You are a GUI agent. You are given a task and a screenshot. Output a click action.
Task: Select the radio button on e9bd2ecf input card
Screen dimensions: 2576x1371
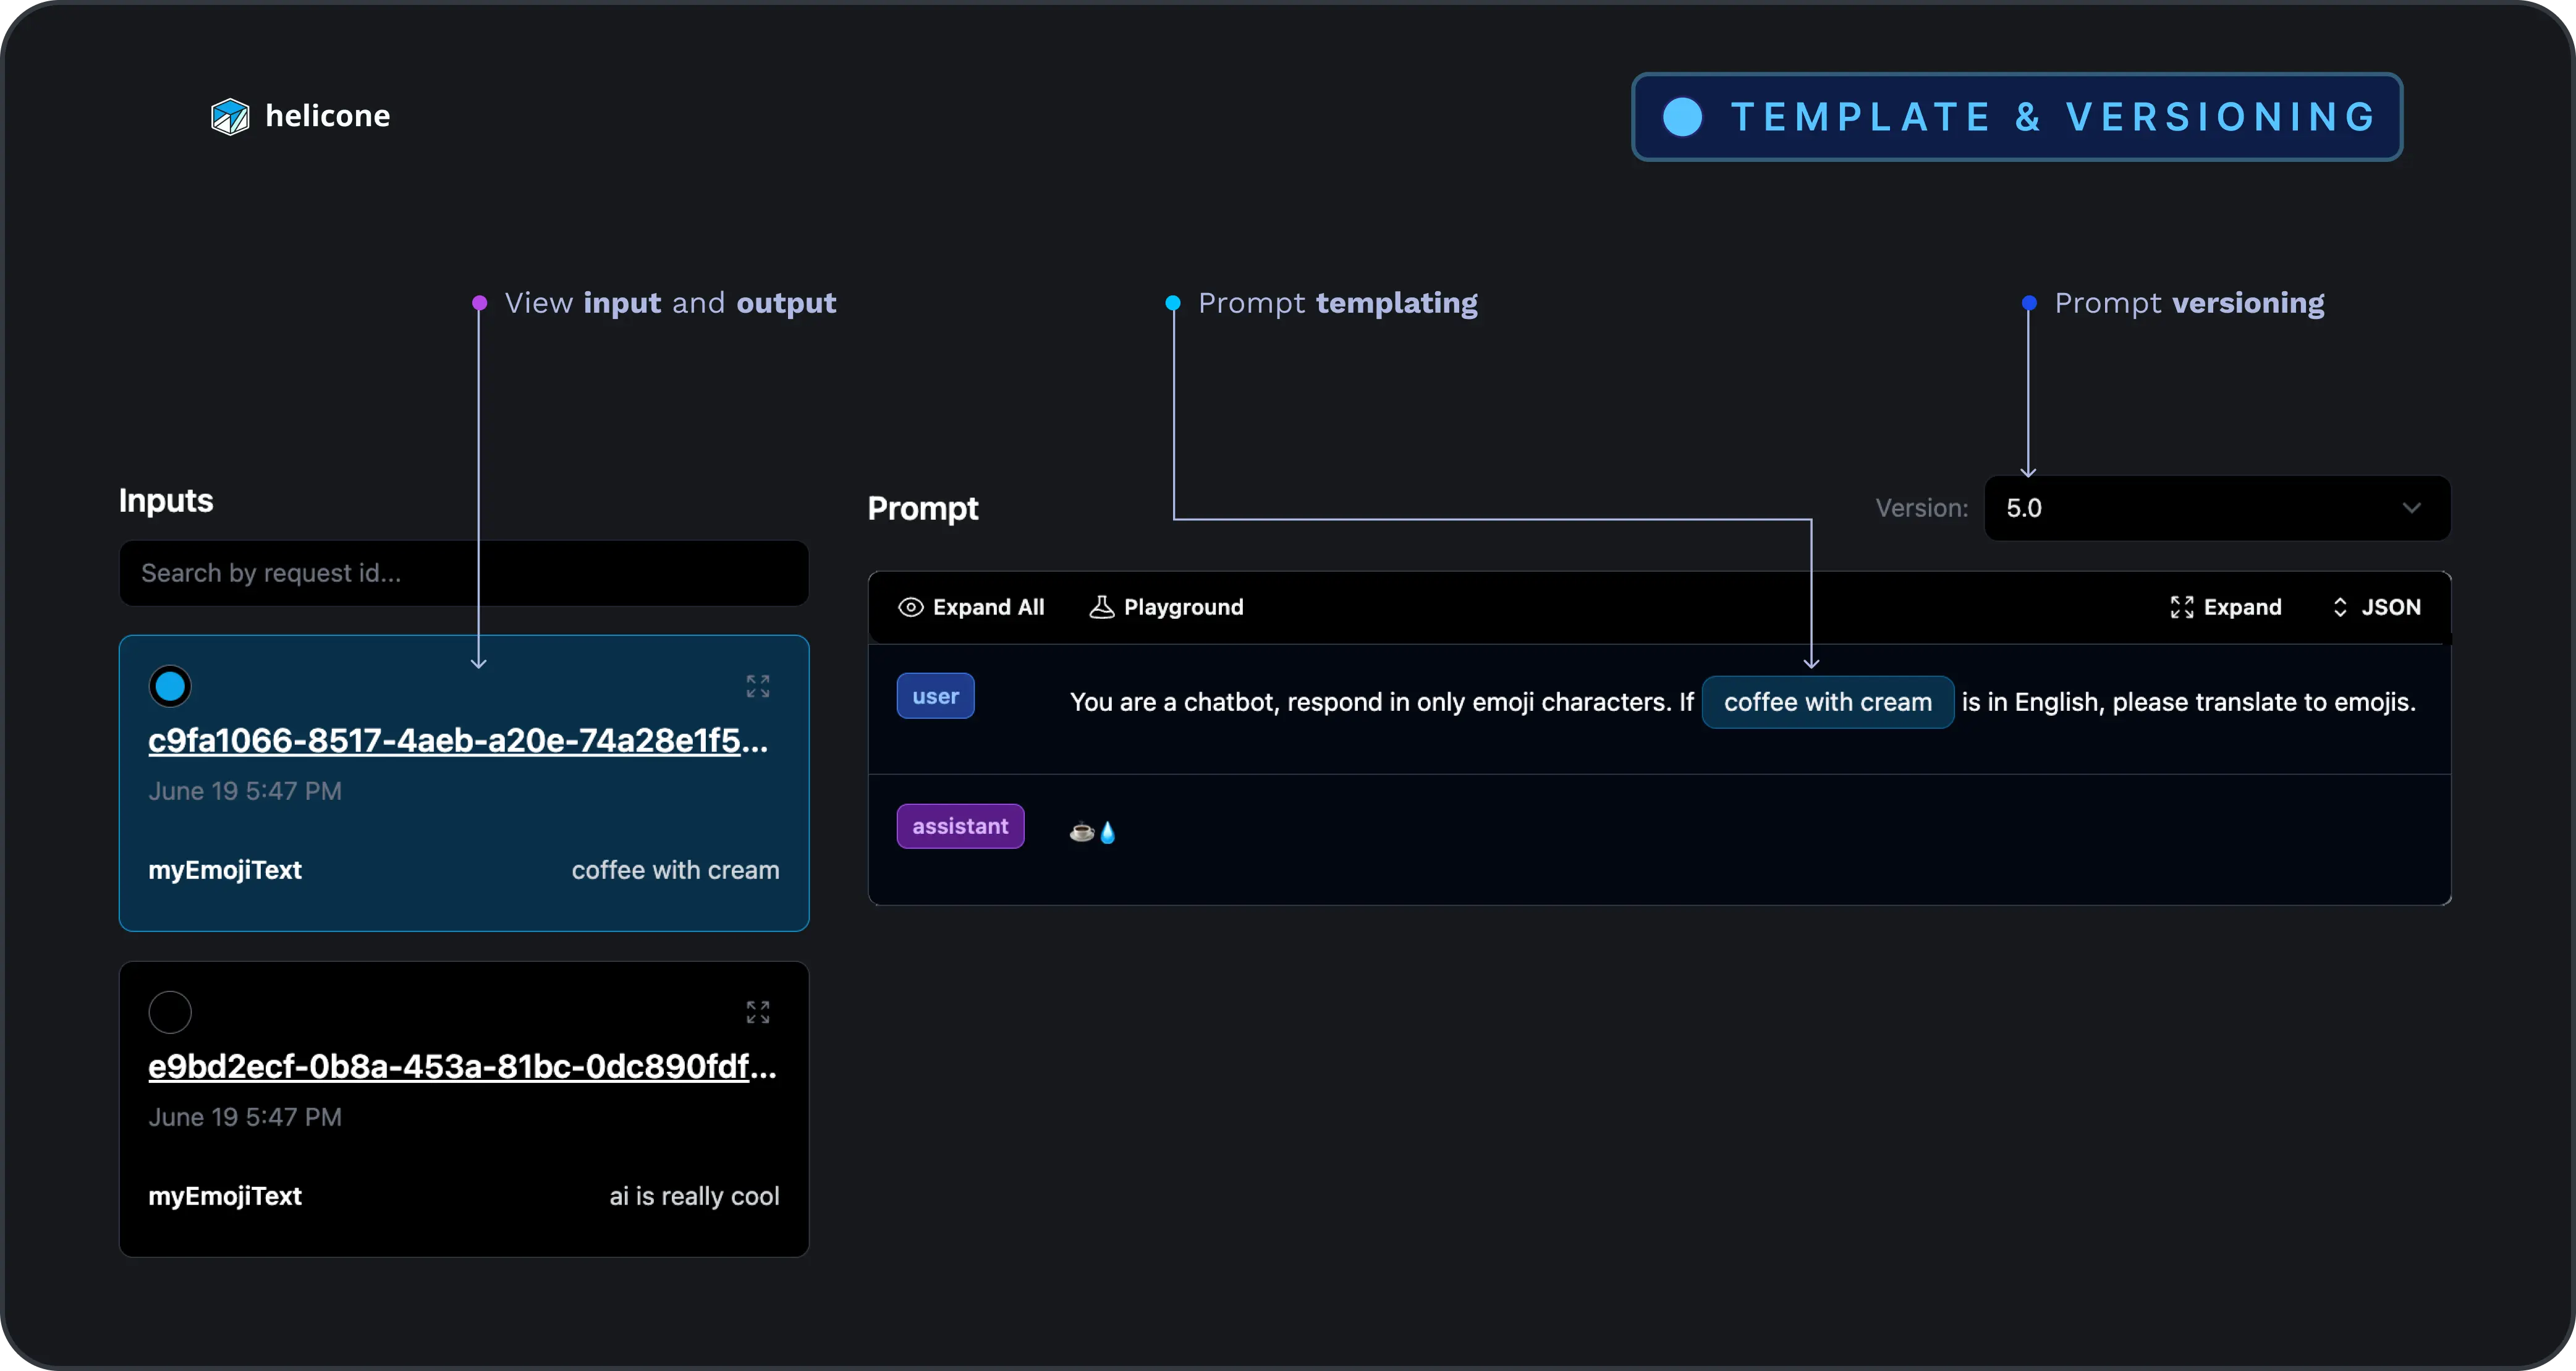point(170,1012)
